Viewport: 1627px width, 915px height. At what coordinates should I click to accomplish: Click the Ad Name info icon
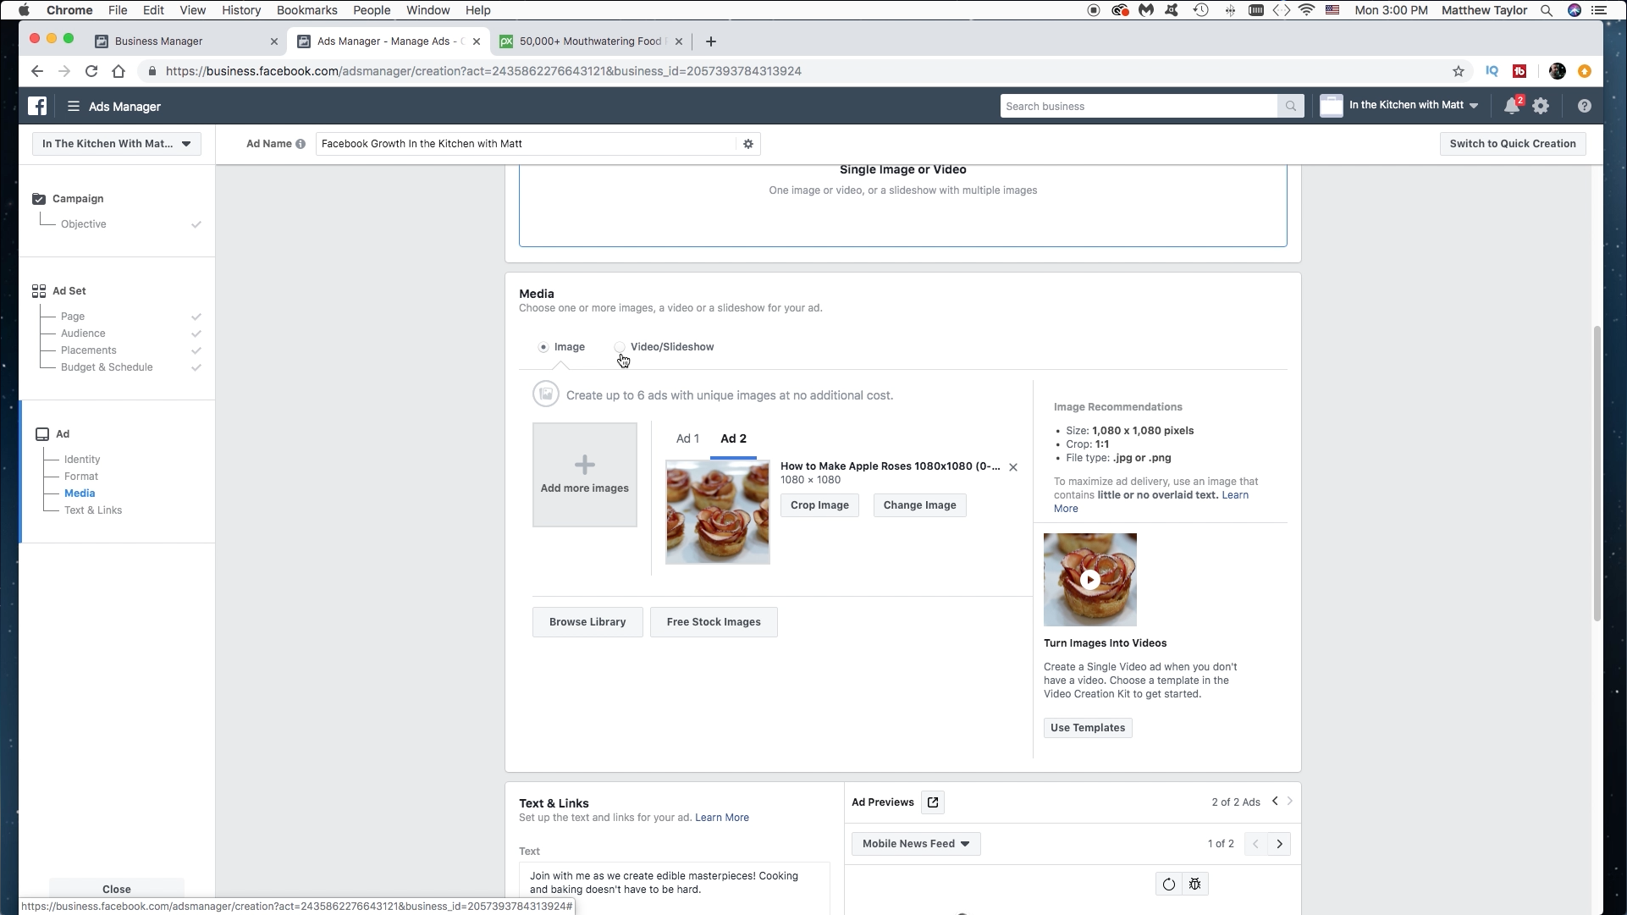(x=300, y=144)
